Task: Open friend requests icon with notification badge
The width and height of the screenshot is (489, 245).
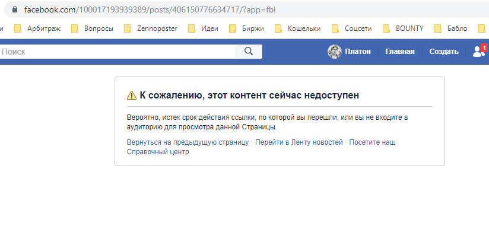Action: pyautogui.click(x=480, y=51)
